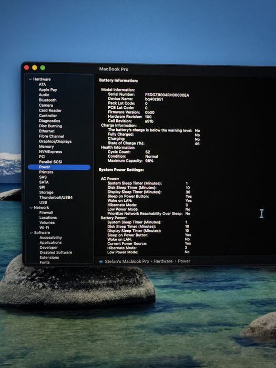276x368 pixels.
Task: Click Power in the path bar
Action: pyautogui.click(x=184, y=261)
